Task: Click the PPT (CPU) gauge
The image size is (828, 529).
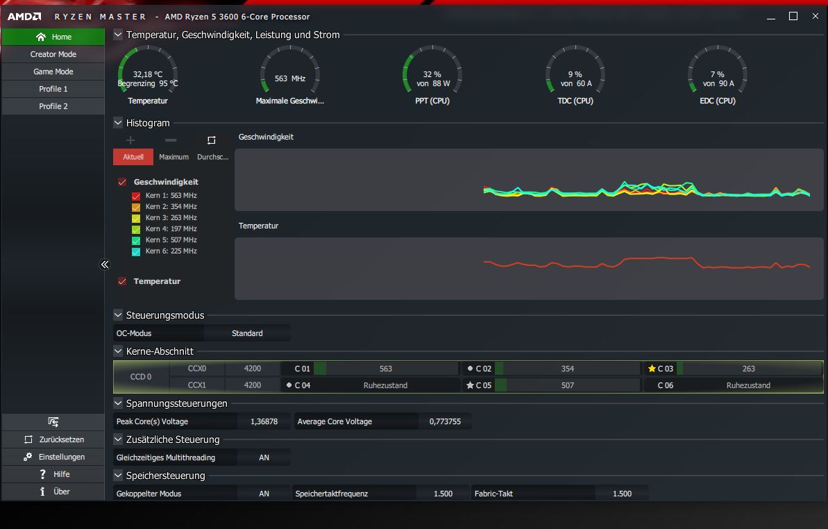Action: point(432,74)
